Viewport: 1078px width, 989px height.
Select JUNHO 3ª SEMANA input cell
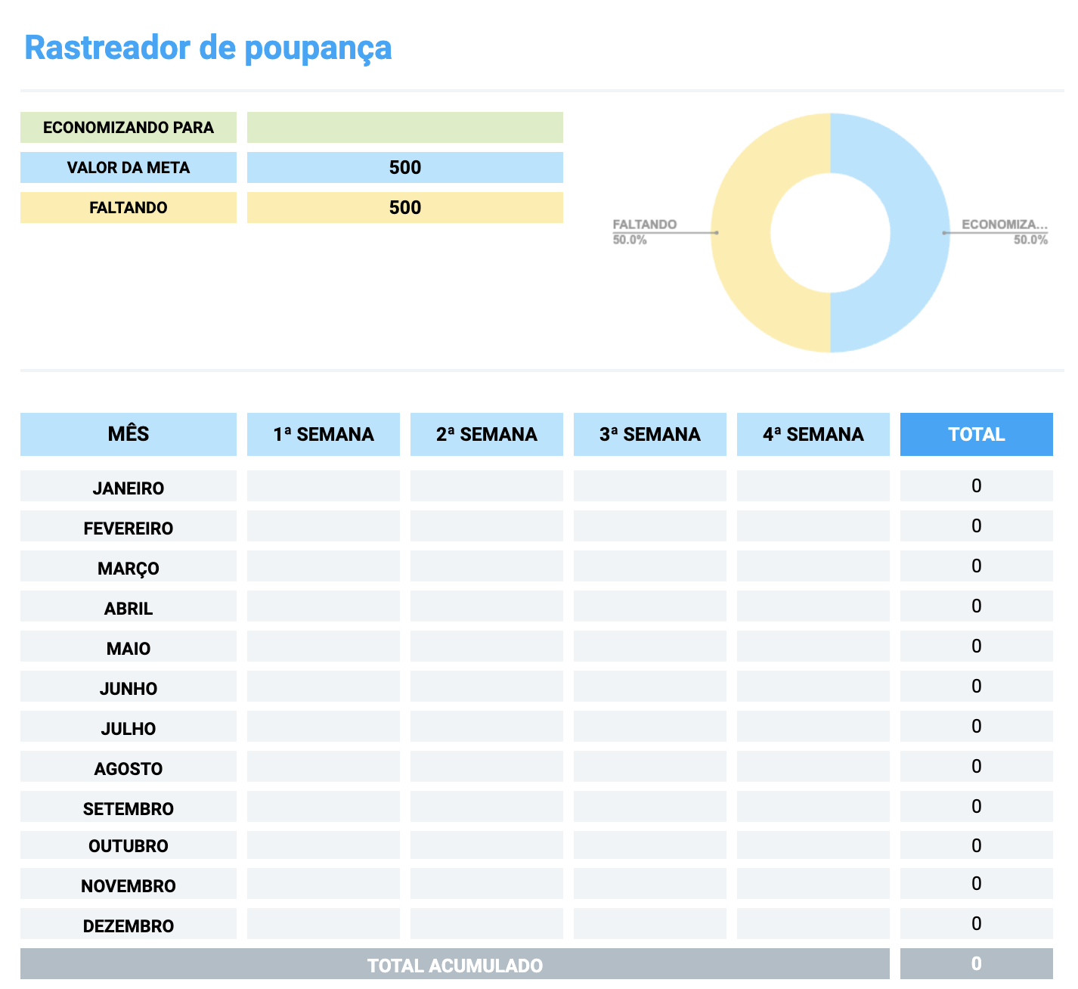650,687
